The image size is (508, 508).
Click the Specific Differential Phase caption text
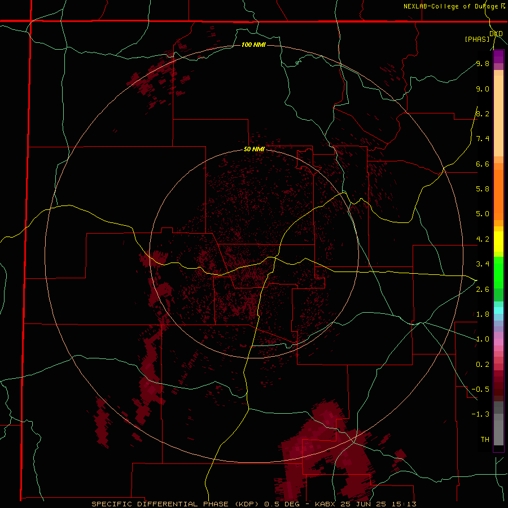(253, 504)
